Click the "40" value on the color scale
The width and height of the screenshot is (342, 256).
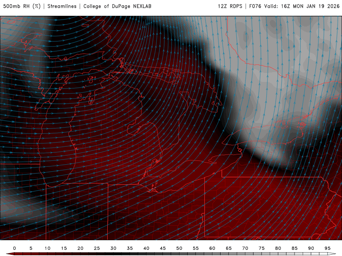click(146, 248)
